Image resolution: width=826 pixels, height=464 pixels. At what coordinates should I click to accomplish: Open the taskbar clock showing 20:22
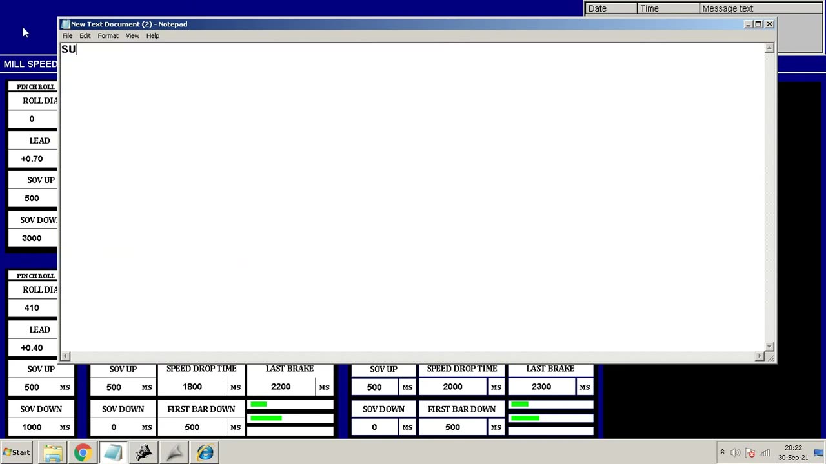[x=793, y=452]
